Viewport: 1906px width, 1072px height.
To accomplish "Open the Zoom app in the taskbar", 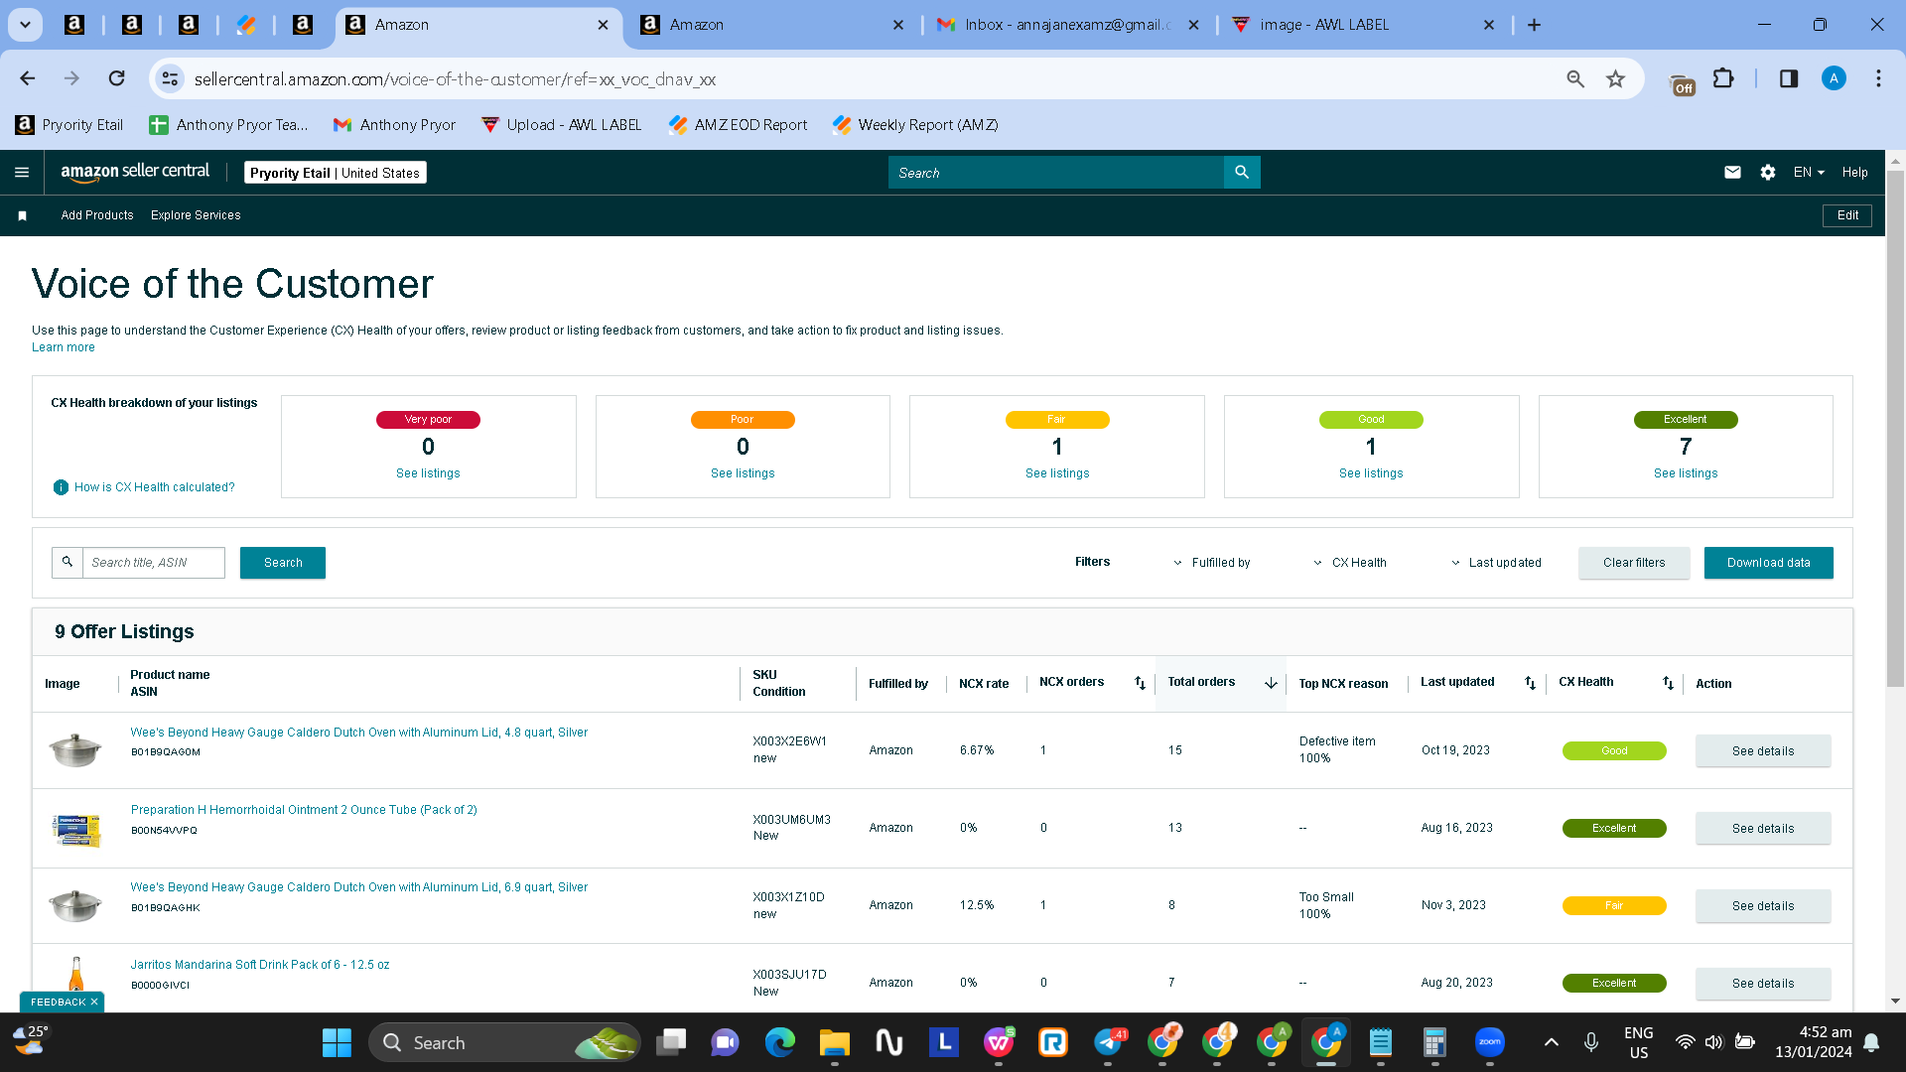I will (1490, 1042).
